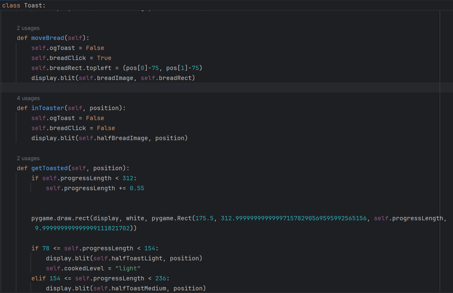Open the "2 usages" hint above moveBread

click(28, 28)
